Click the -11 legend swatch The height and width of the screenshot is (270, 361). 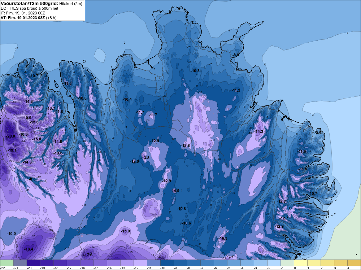click(x=153, y=263)
